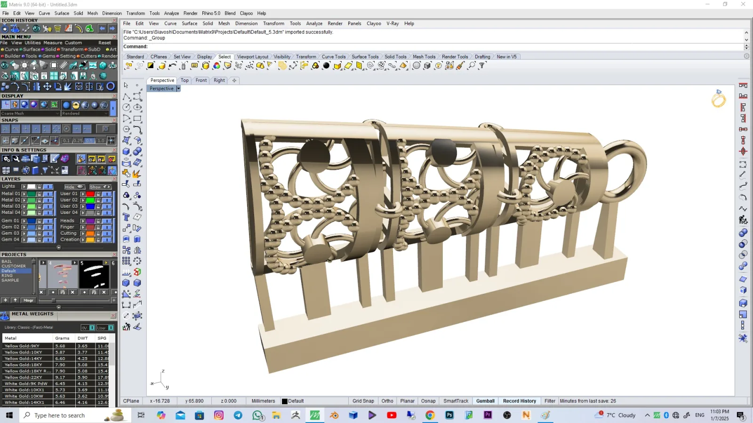The height and width of the screenshot is (423, 753).
Task: Open the Perspective viewport dropdown arrow
Action: click(178, 89)
